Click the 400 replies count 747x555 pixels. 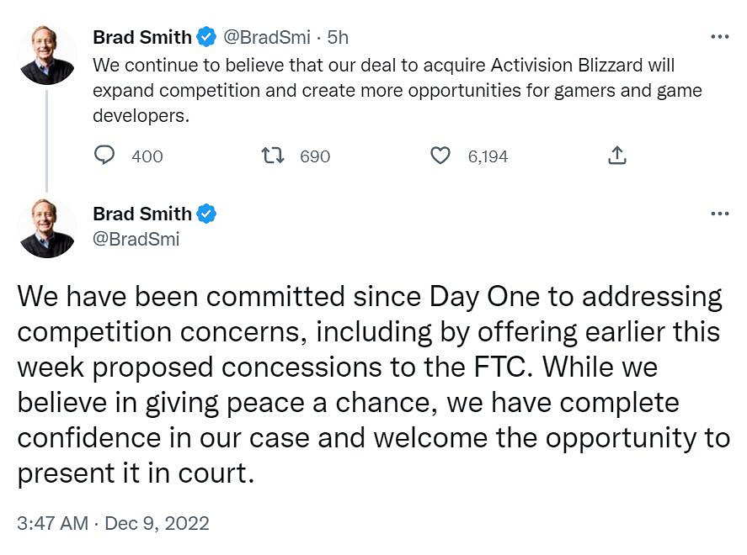(x=147, y=156)
